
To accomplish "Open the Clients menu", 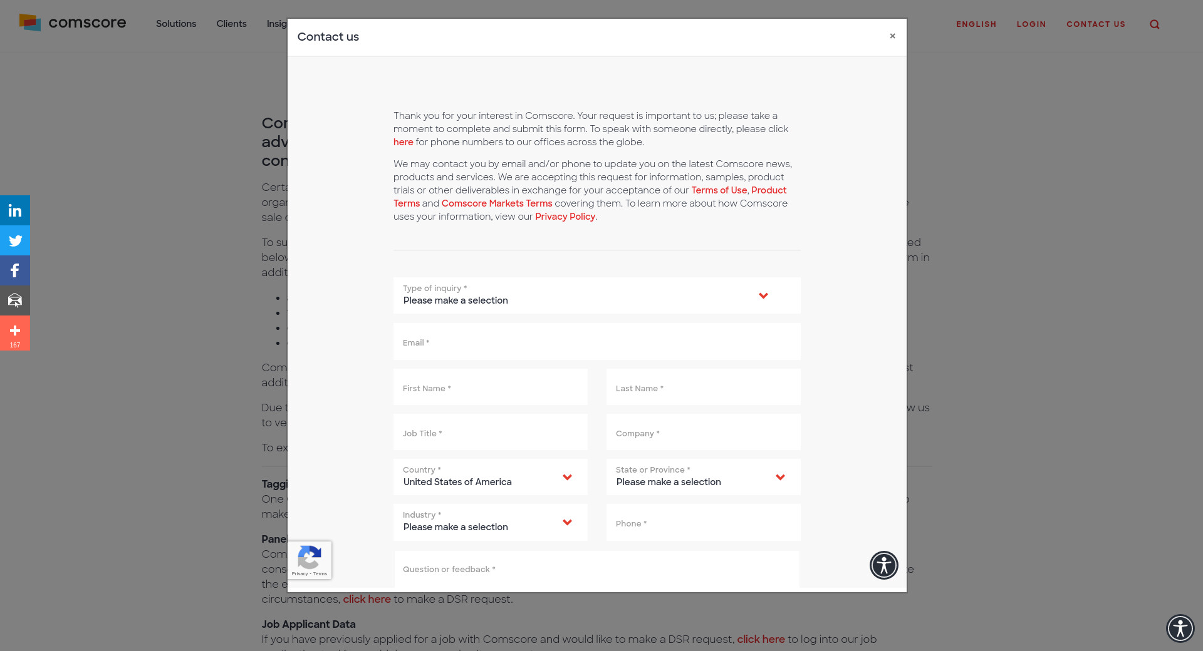I will [x=231, y=24].
